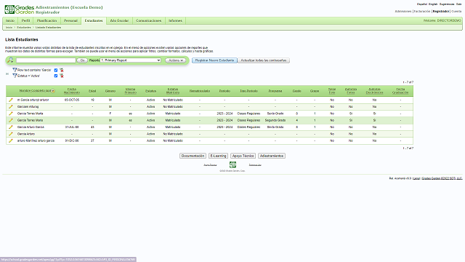This screenshot has width=465, height=262.
Task: Open the Cuenta link
Action: point(456,12)
